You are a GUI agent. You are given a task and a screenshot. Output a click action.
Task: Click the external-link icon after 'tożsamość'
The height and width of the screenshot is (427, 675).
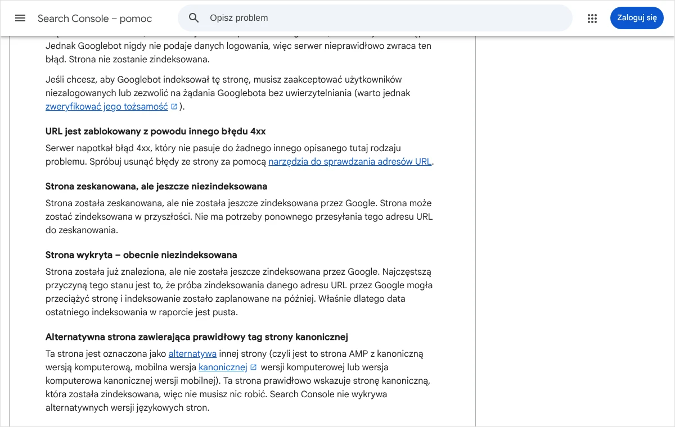[x=174, y=107]
